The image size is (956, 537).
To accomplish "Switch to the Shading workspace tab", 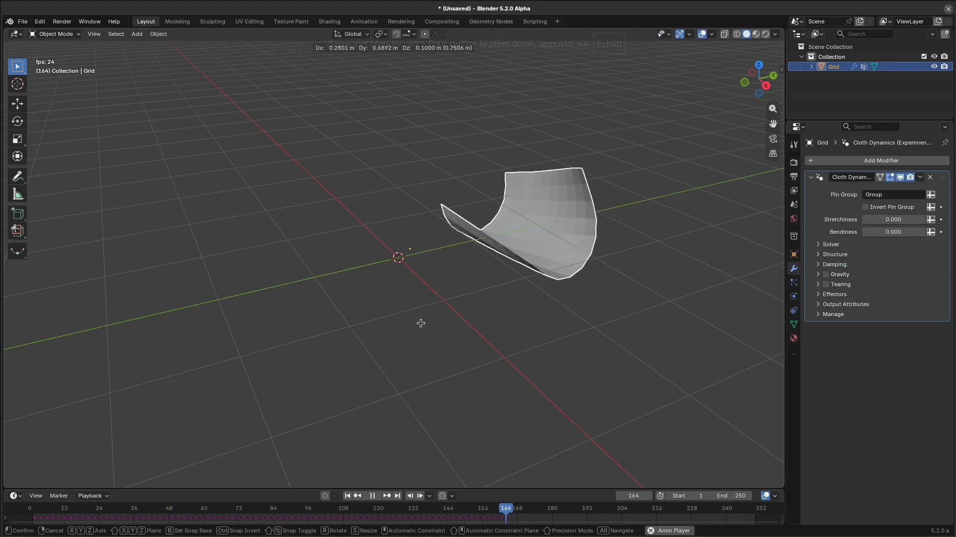I will [329, 21].
